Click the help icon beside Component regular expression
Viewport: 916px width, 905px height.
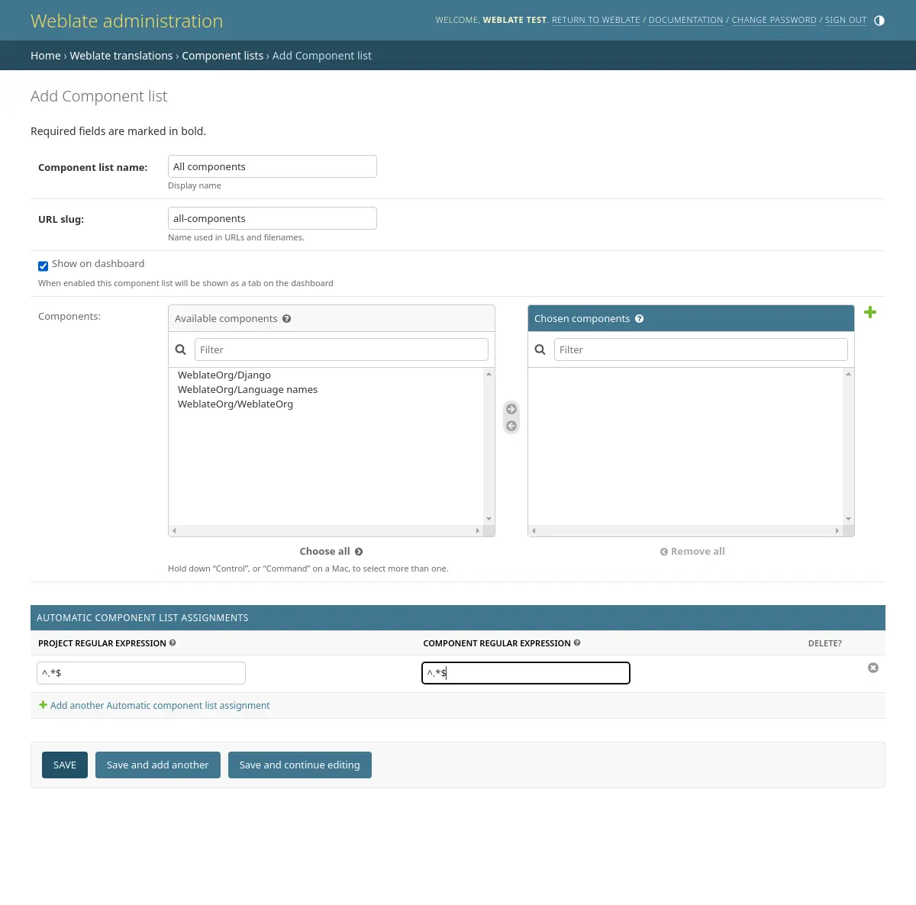click(577, 643)
